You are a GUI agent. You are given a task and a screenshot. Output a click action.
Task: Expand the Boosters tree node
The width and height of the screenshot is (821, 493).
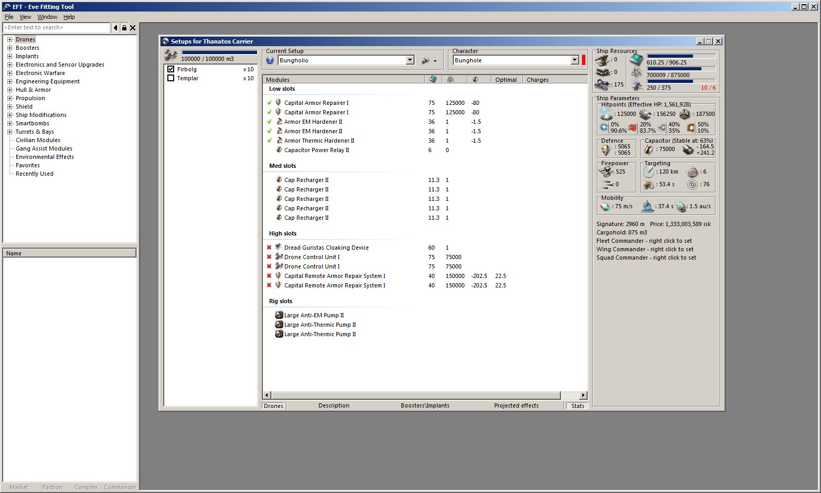[x=9, y=48]
